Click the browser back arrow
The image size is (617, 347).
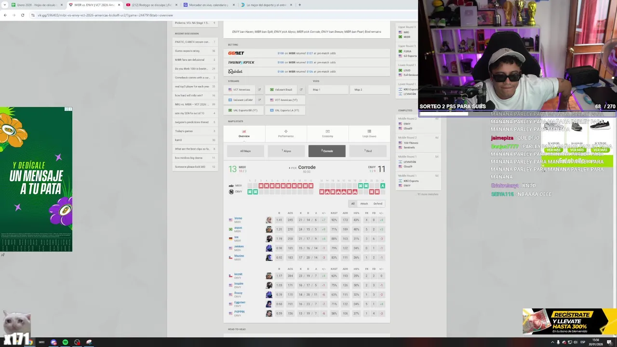pyautogui.click(x=5, y=15)
